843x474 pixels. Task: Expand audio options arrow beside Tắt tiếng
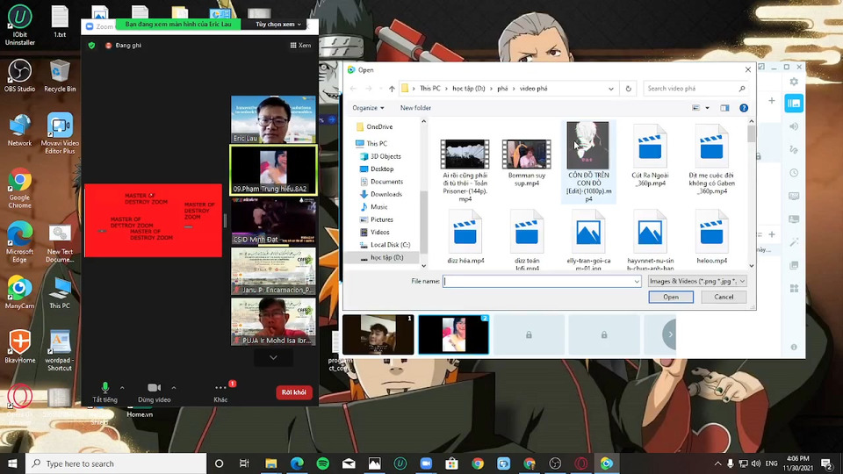pos(122,387)
